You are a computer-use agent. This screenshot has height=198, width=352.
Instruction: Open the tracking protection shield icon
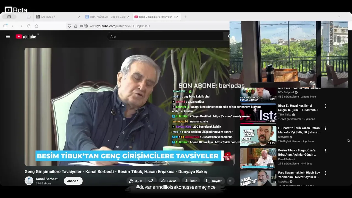point(69,26)
